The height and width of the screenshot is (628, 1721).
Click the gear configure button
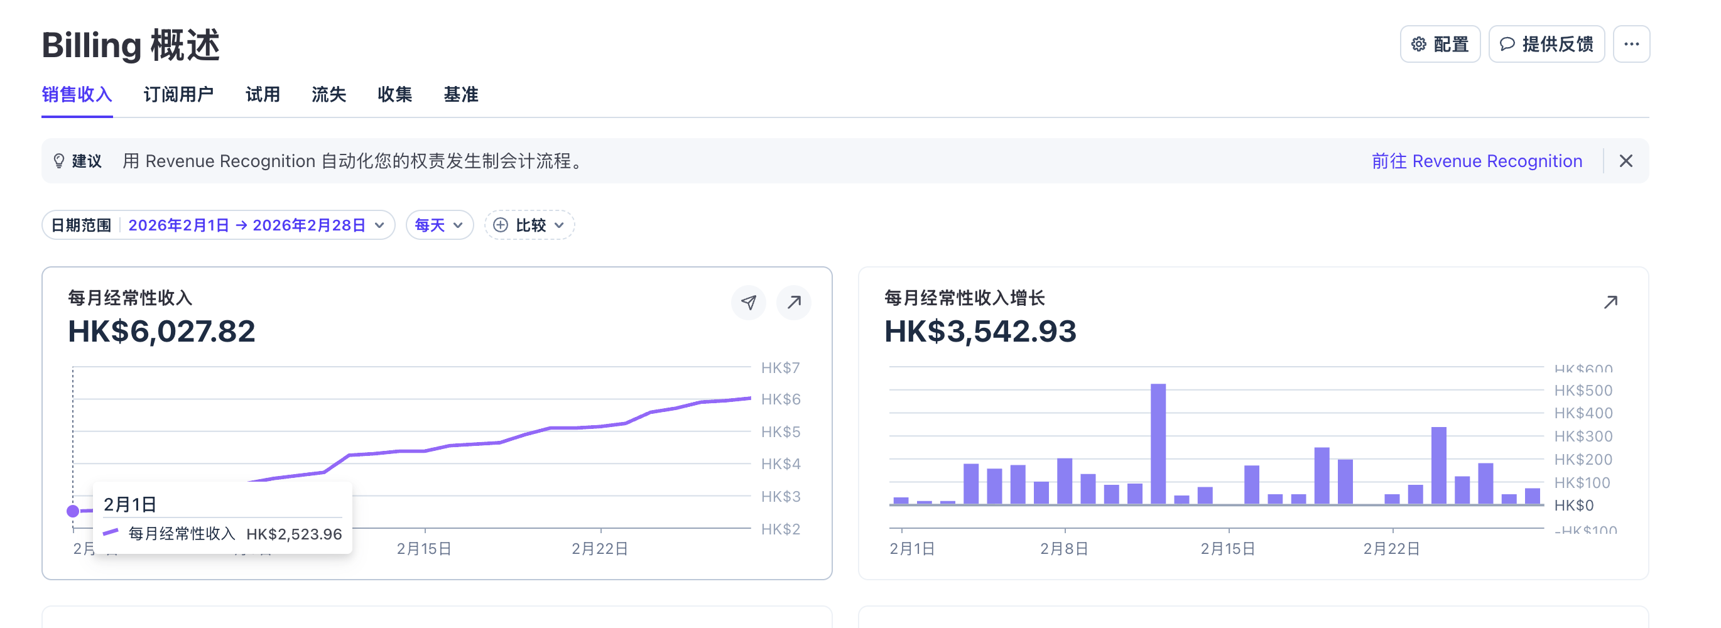tap(1439, 44)
